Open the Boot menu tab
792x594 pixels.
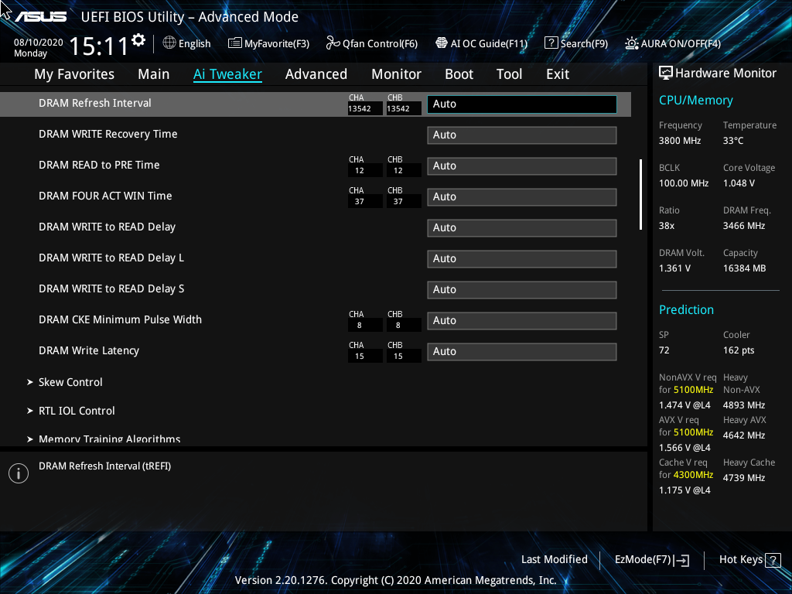click(x=459, y=73)
